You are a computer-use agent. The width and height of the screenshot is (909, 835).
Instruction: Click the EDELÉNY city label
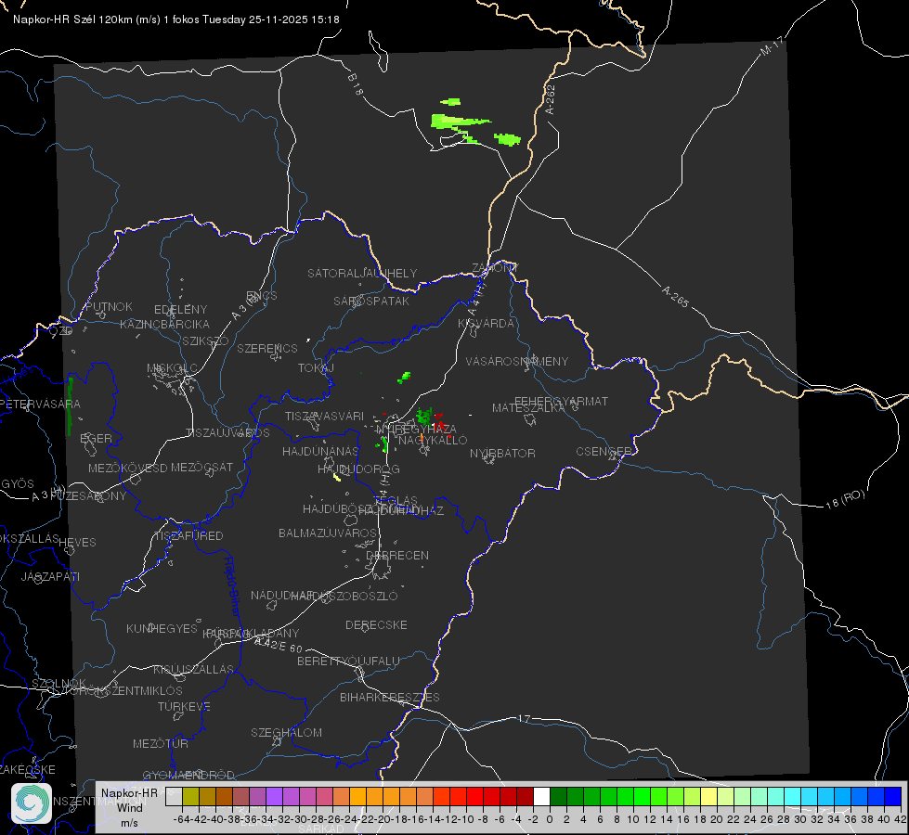tap(180, 310)
